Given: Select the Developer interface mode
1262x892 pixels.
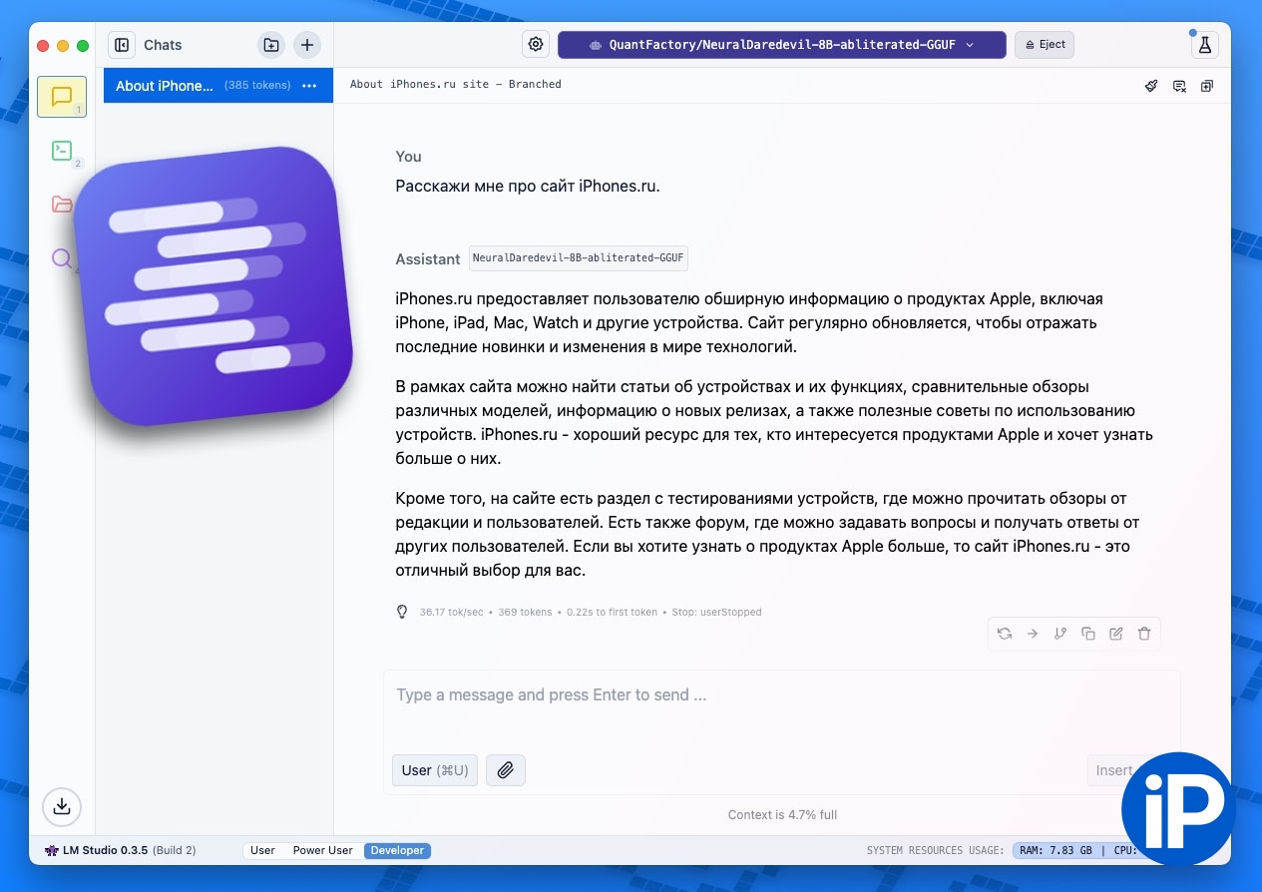Looking at the screenshot, I should (x=397, y=850).
